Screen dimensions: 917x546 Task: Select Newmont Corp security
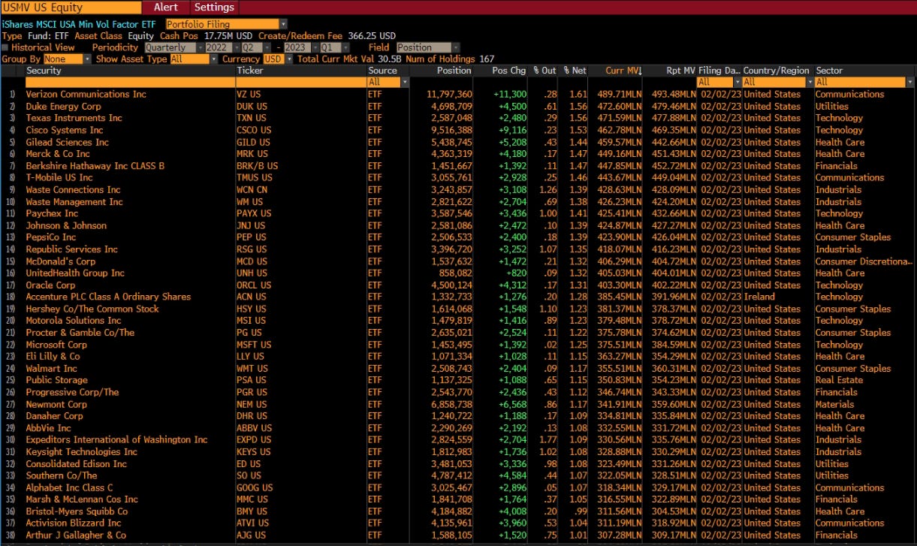coord(56,404)
